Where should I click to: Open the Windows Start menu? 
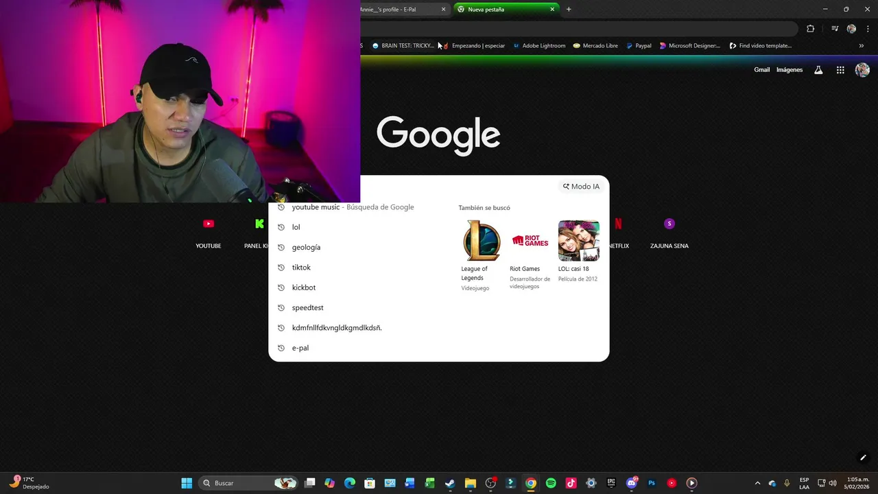187,483
